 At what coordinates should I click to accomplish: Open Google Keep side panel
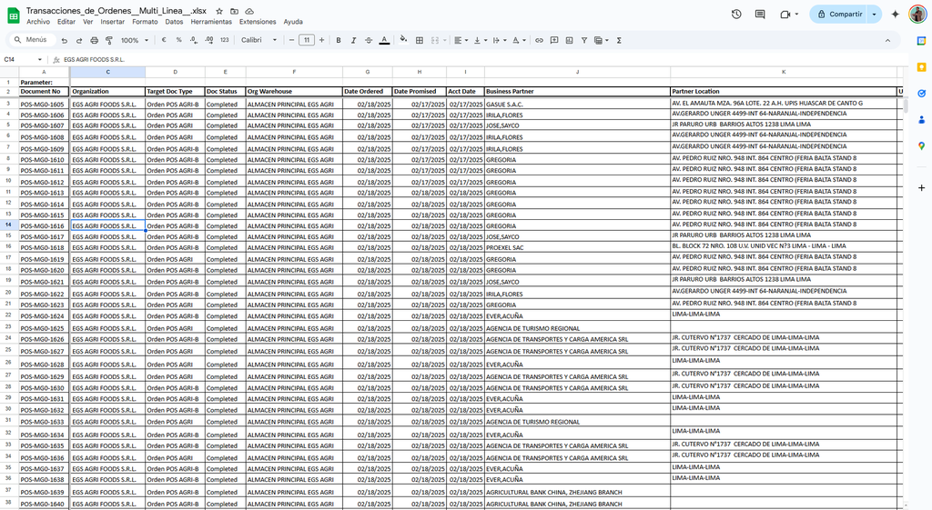point(921,67)
